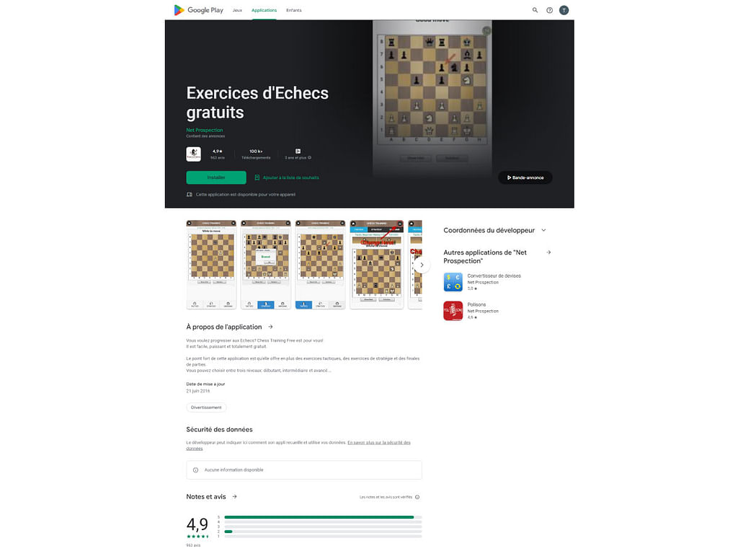Show the age rating info icon
This screenshot has height=554, width=738.
(309, 158)
